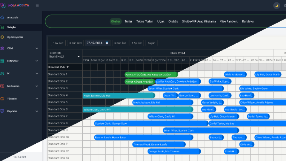
Task: Open the Turlar tab
Action: click(x=128, y=21)
